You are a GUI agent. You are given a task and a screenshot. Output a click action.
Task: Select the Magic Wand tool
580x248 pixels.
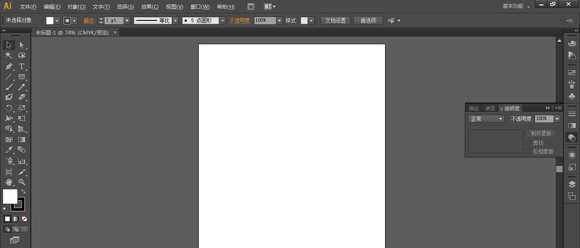[x=9, y=55]
